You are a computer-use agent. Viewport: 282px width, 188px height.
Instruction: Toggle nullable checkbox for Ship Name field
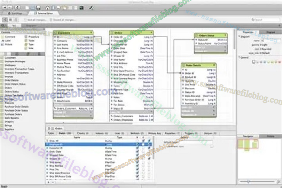[x=137, y=162]
